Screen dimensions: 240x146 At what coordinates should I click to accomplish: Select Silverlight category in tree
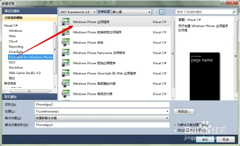click(x=16, y=52)
